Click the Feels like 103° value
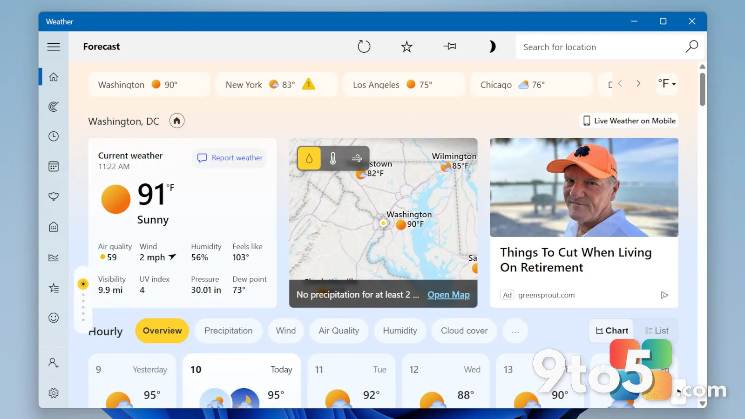The width and height of the screenshot is (745, 419). click(x=241, y=257)
